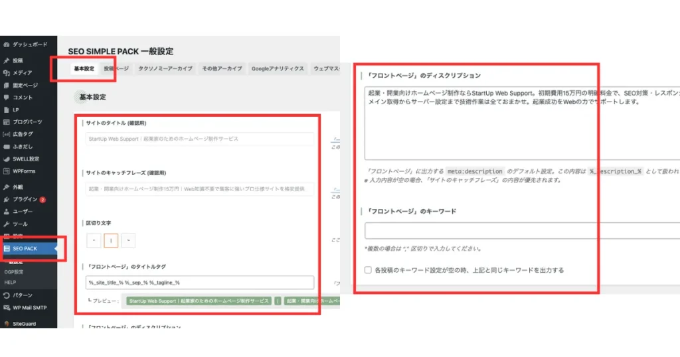Viewport: 680px width, 357px height.
Task: Click the ツール wrench icon
Action: [x=7, y=224]
